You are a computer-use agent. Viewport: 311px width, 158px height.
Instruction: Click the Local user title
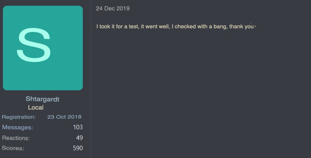pos(36,108)
